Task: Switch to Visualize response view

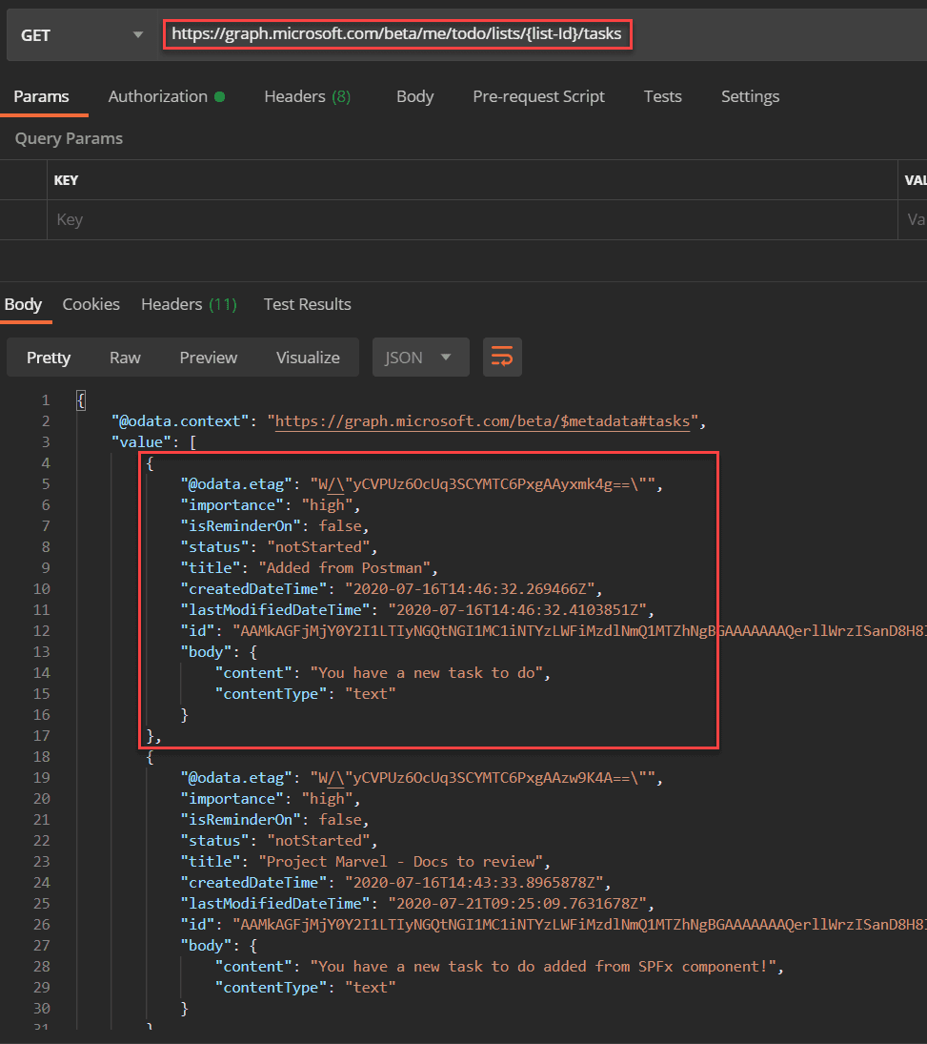Action: (x=308, y=358)
